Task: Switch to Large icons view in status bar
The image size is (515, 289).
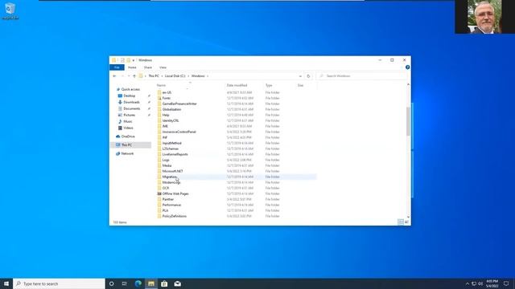Action: point(406,222)
